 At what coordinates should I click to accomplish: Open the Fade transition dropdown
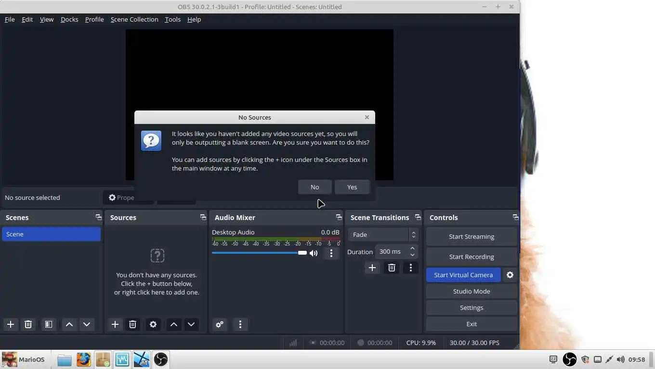pos(383,234)
